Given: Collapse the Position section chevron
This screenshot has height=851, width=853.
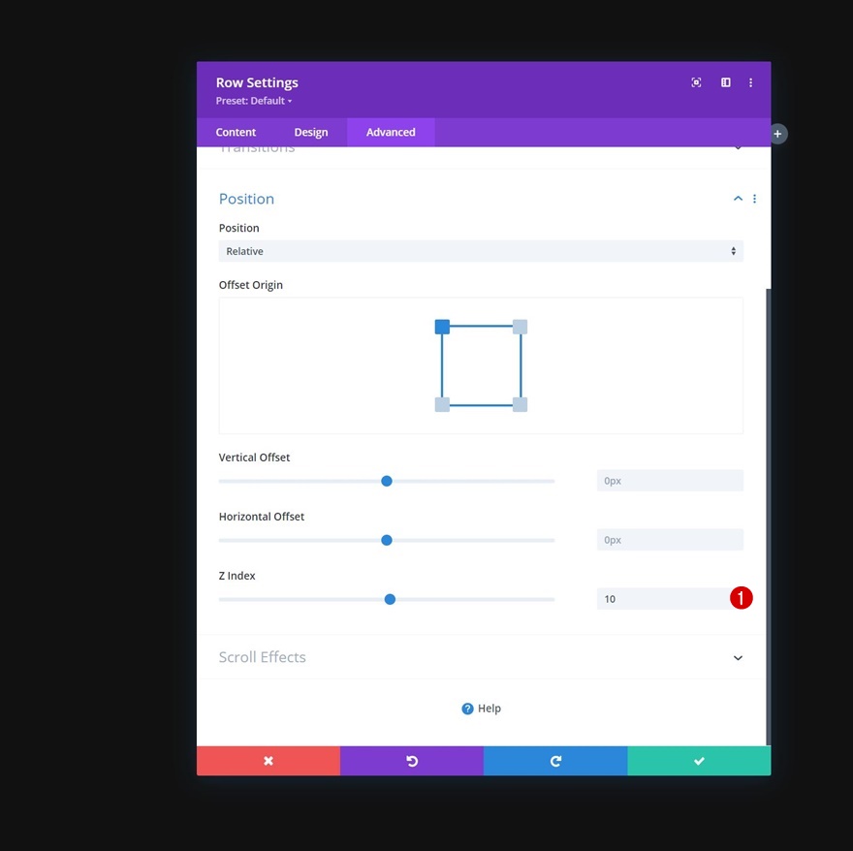Looking at the screenshot, I should point(738,199).
